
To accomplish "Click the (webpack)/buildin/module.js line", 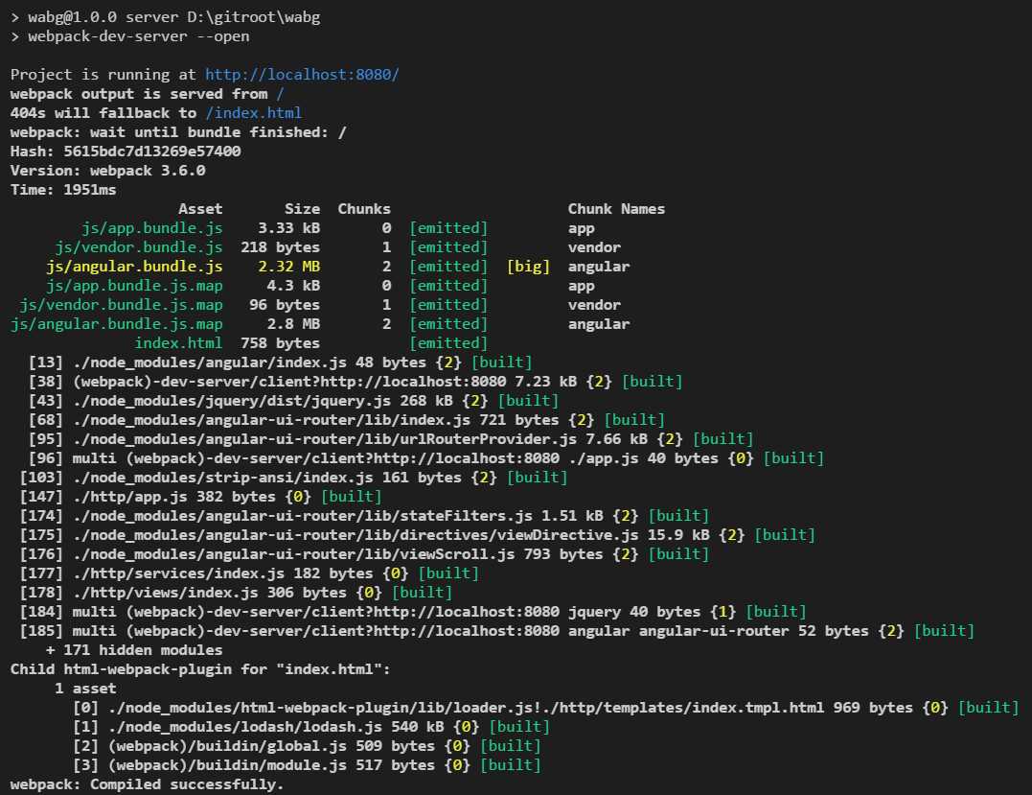I will (307, 764).
